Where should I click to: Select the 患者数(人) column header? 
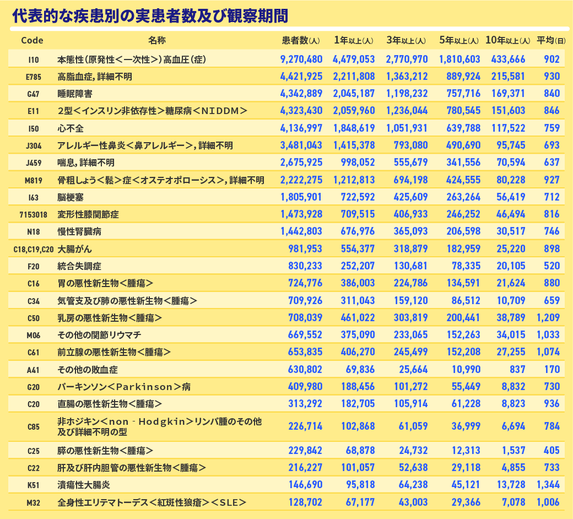(x=301, y=41)
